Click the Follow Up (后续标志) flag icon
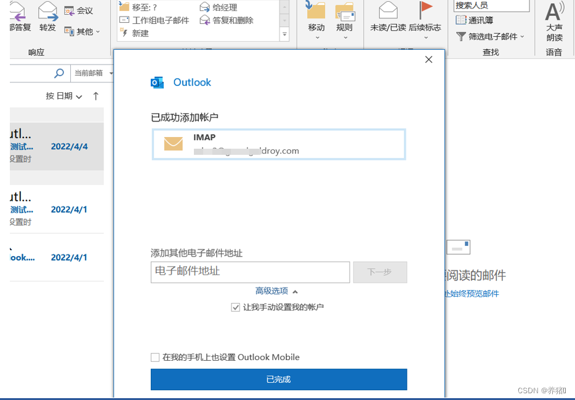The height and width of the screenshot is (400, 575). (425, 10)
